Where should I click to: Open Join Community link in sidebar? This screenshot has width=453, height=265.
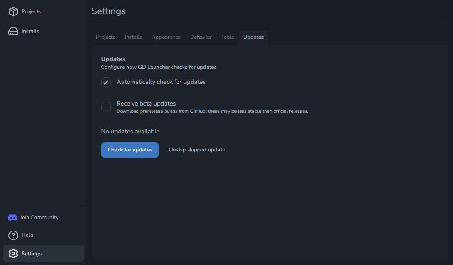pyautogui.click(x=39, y=217)
